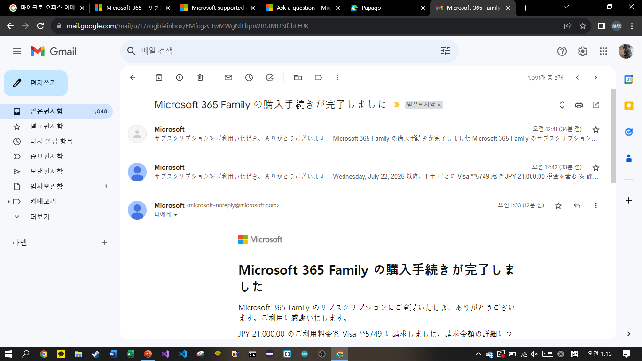Open more toolbar options three dots

coord(337,78)
